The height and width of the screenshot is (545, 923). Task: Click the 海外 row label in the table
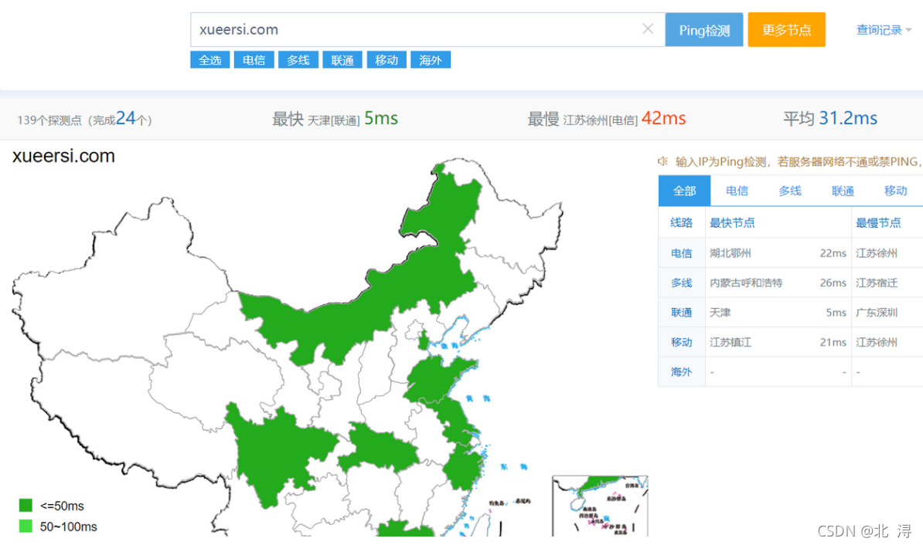(x=682, y=371)
